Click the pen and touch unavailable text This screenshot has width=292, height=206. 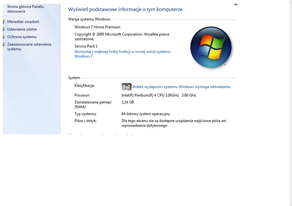[174, 123]
